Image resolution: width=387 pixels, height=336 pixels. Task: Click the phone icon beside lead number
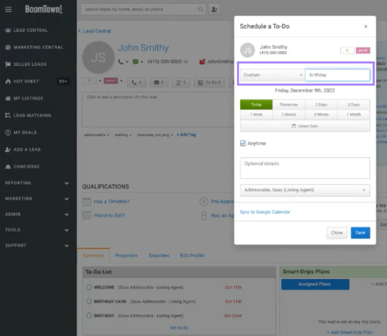pyautogui.click(x=120, y=62)
